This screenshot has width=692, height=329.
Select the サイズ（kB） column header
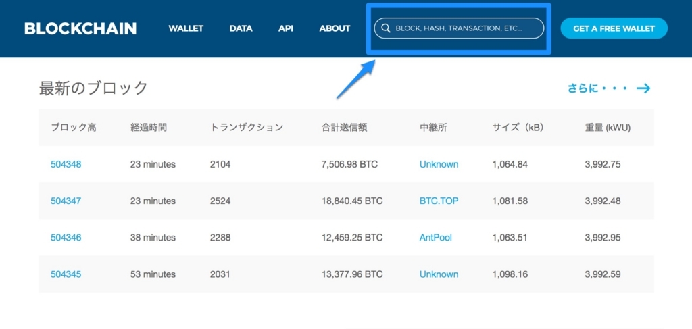click(518, 128)
